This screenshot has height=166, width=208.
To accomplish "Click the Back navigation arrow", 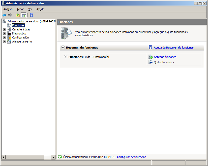I will (x=4, y=15).
